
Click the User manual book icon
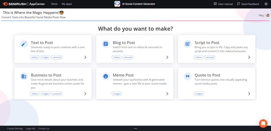pyautogui.click(x=215, y=4)
